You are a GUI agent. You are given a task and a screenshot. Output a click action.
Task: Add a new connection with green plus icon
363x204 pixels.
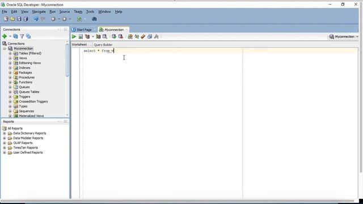(x=5, y=36)
